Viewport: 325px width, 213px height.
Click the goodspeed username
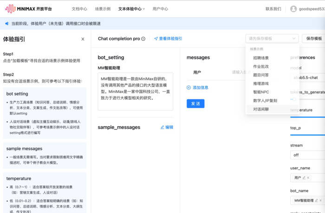(x=312, y=9)
